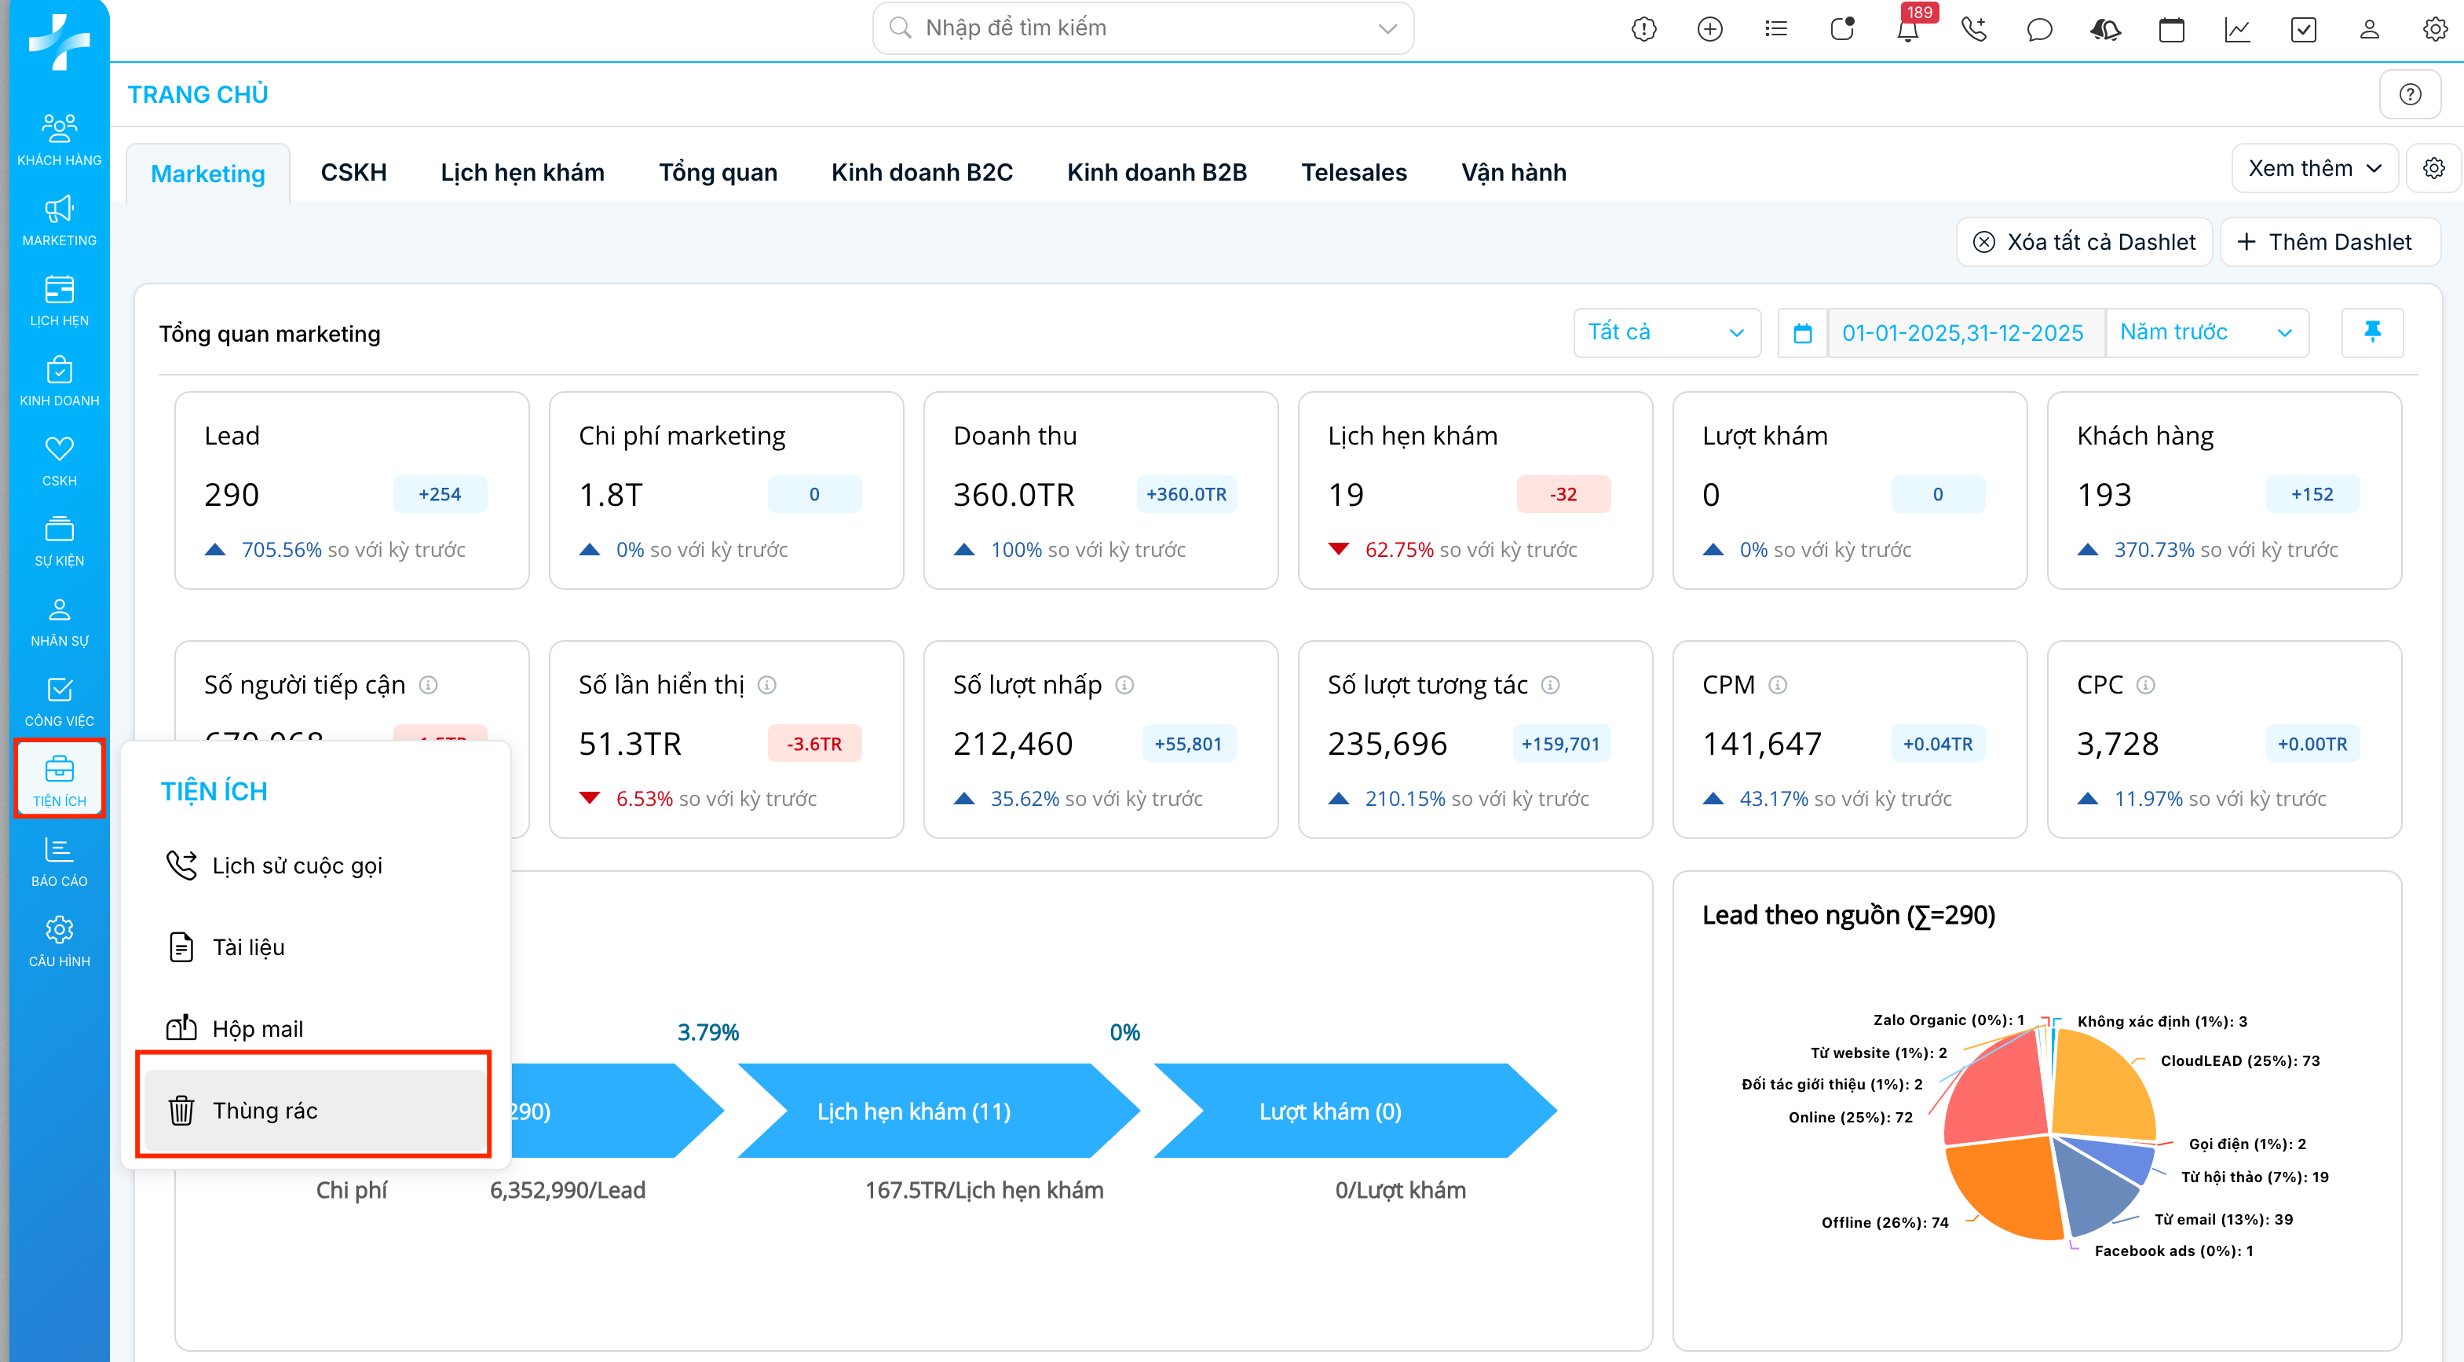The image size is (2464, 1362).
Task: Open notifications bell with 189 badge
Action: tap(1907, 30)
